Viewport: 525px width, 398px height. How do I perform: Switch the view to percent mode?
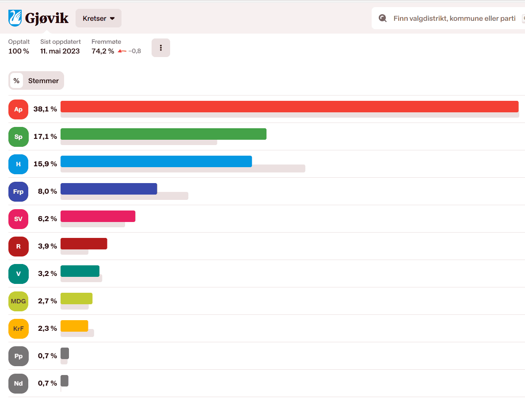[16, 80]
